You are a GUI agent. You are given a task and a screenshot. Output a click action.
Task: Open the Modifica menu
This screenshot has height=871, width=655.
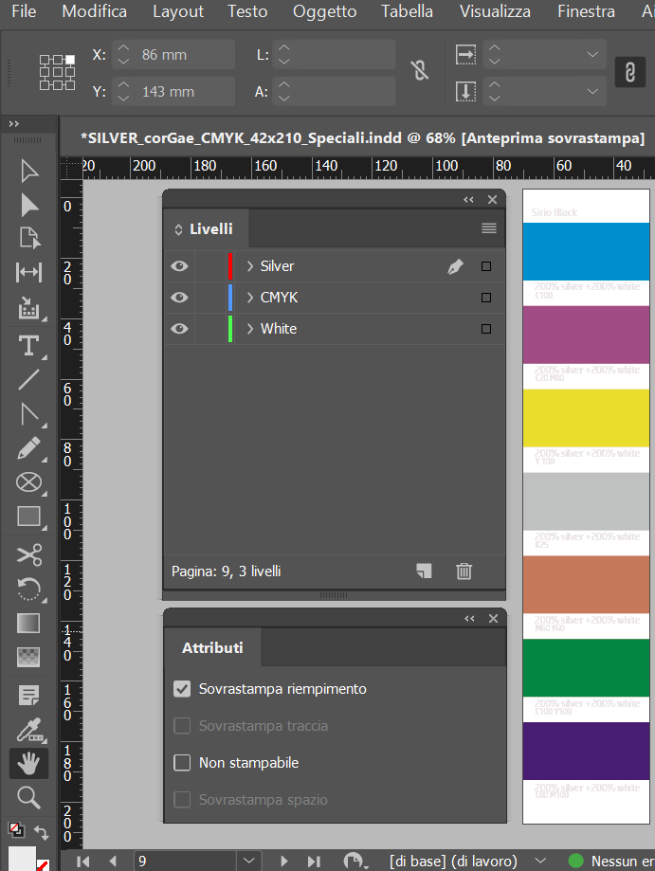click(95, 11)
